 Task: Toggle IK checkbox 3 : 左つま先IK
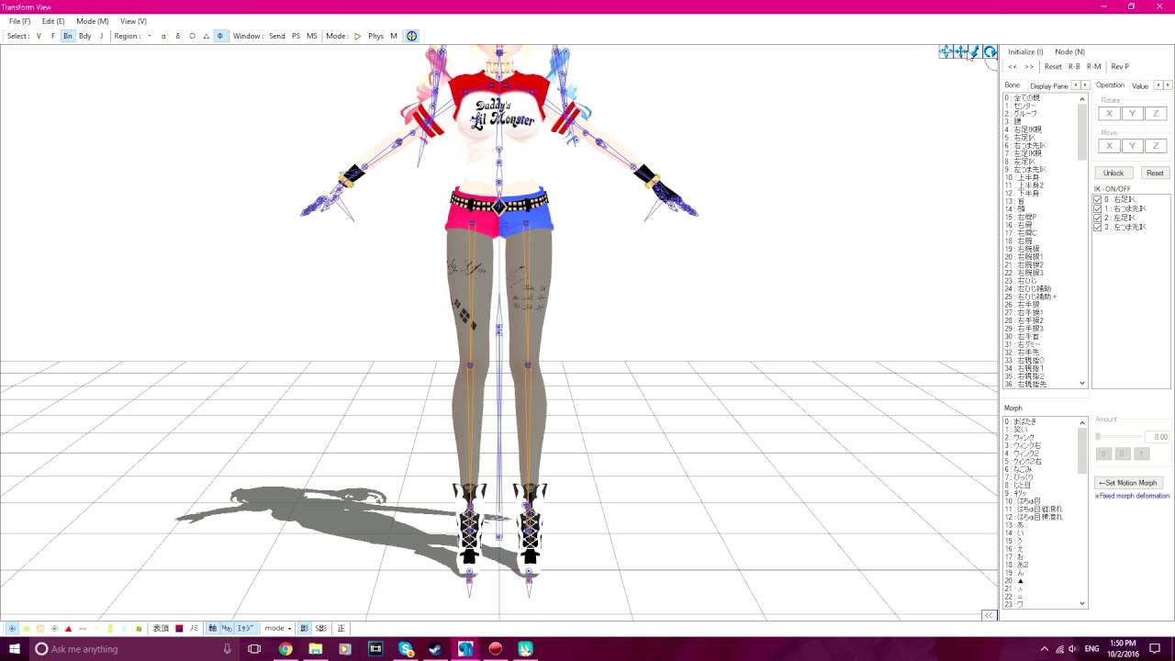1098,227
